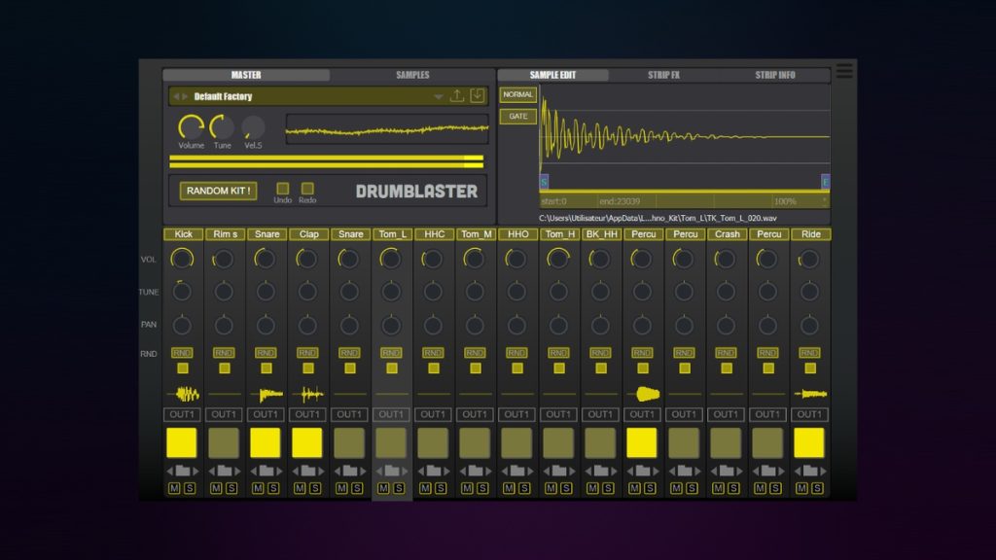
Task: Enable GATE mode
Action: pos(517,117)
